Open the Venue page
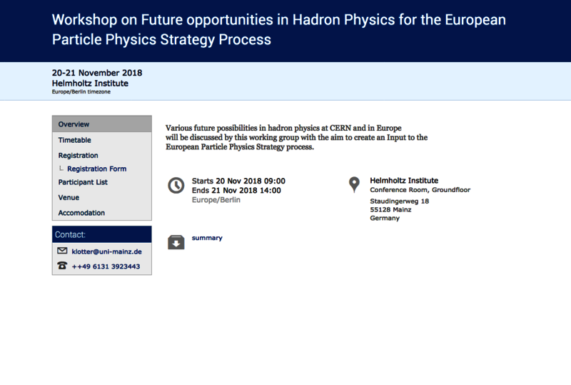Image resolution: width=571 pixels, height=385 pixels. pyautogui.click(x=69, y=197)
